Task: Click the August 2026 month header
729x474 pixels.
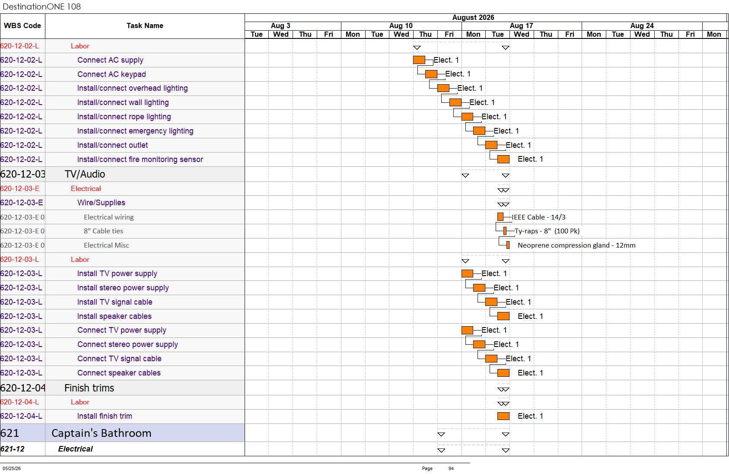Action: click(x=473, y=18)
